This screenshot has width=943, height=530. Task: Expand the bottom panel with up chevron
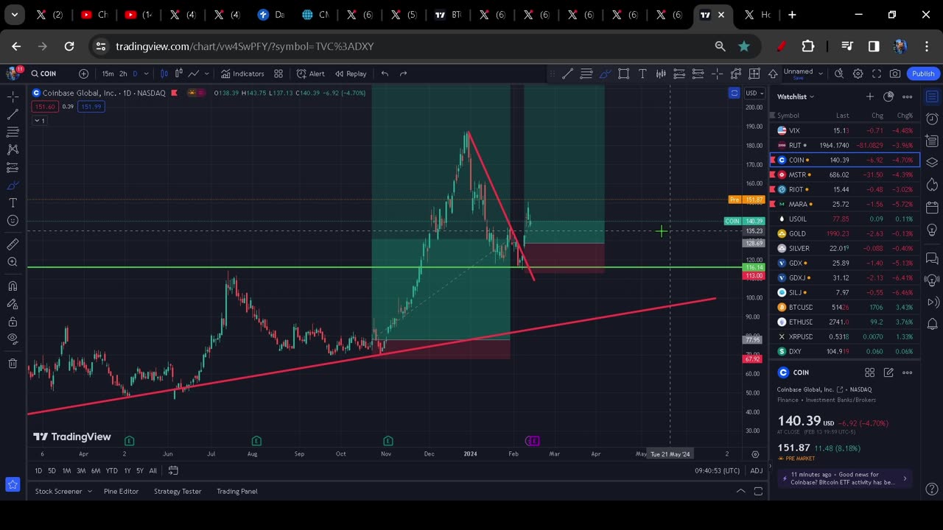coord(740,491)
